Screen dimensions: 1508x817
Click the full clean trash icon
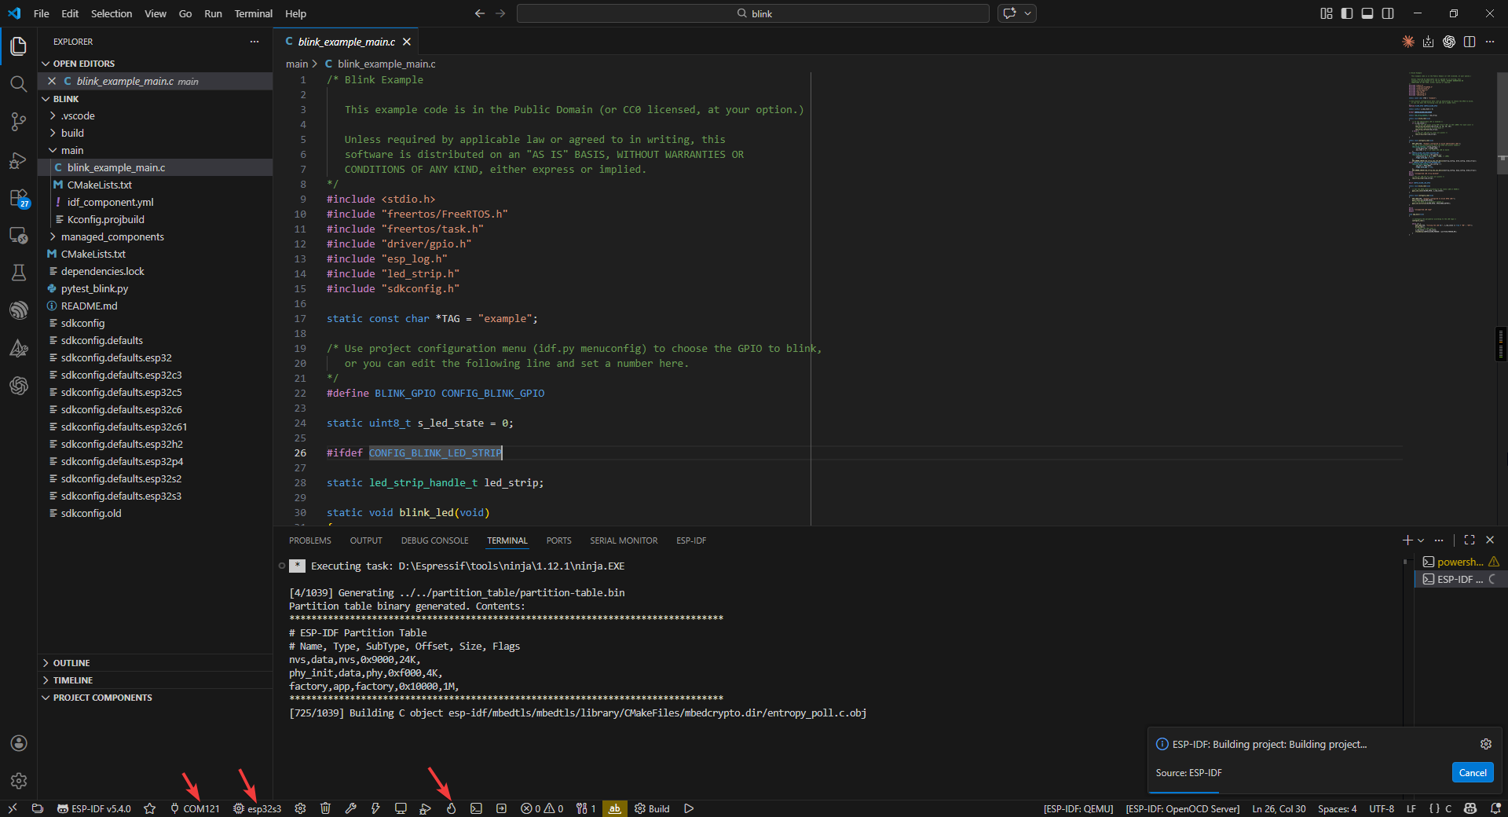[325, 808]
